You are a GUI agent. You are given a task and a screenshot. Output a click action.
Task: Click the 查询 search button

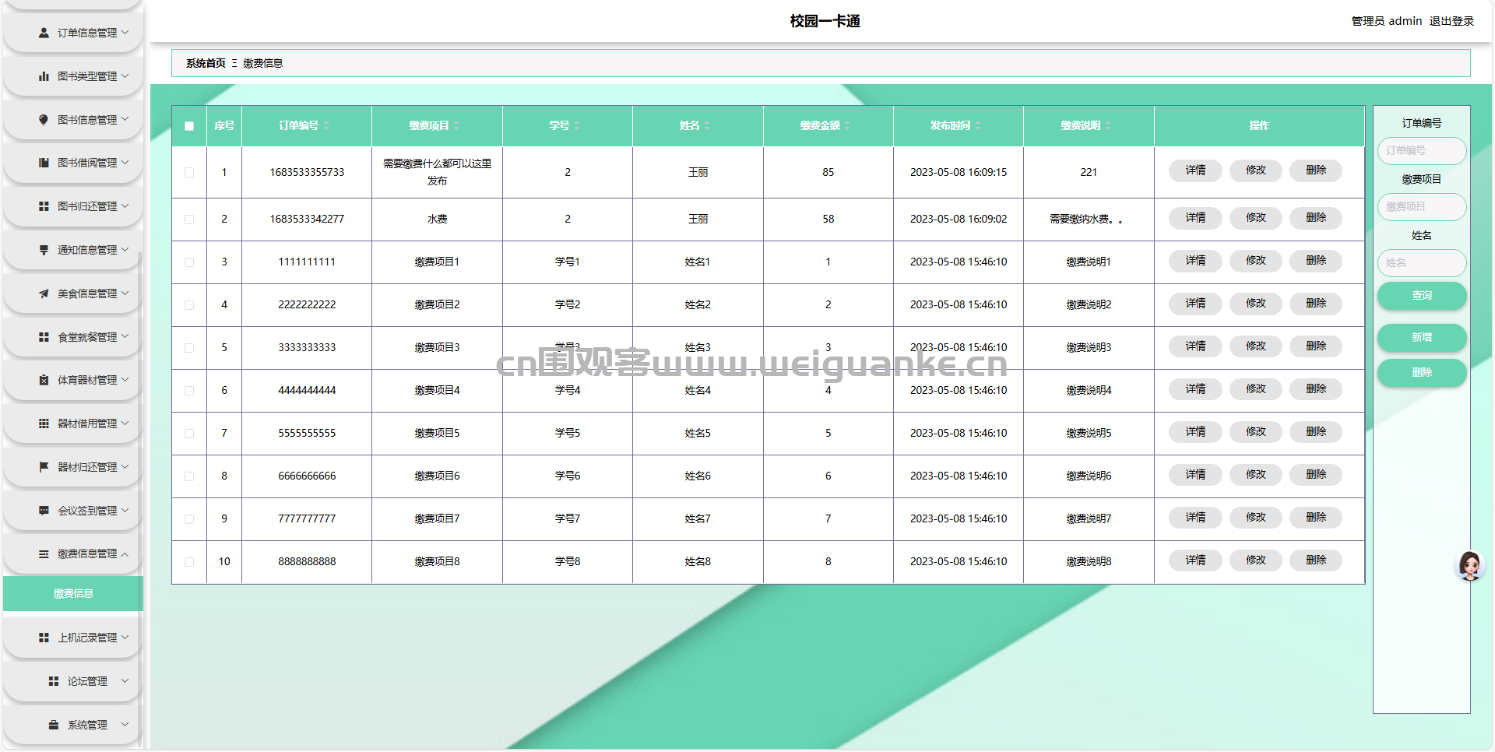[x=1422, y=295]
